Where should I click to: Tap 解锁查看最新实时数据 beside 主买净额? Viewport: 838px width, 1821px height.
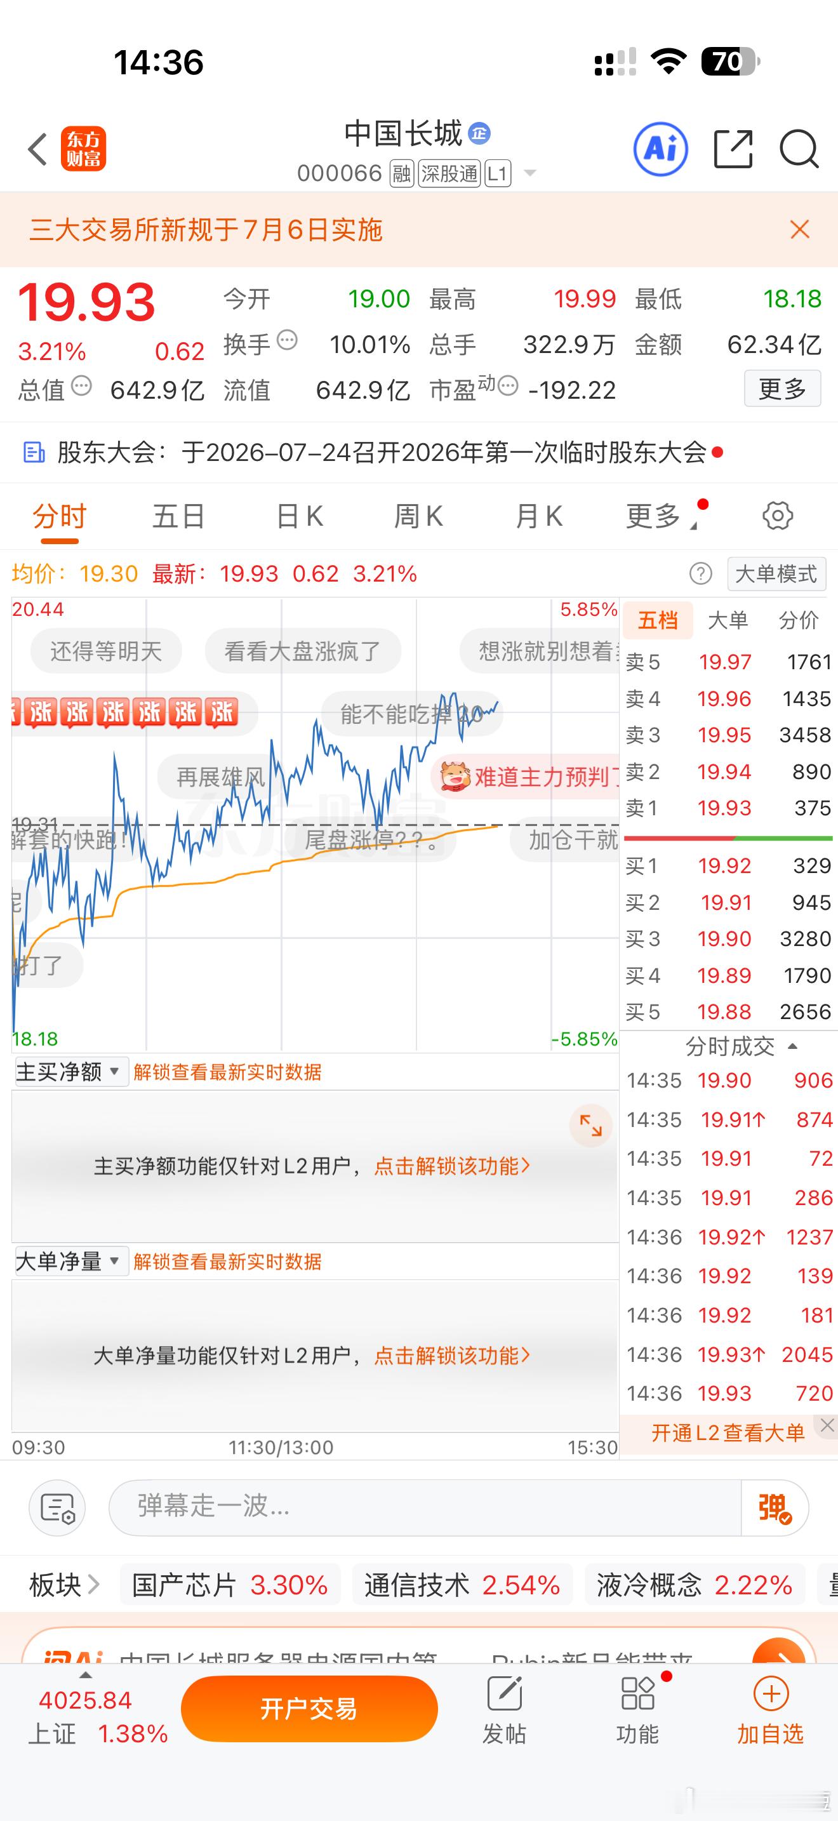227,1072
